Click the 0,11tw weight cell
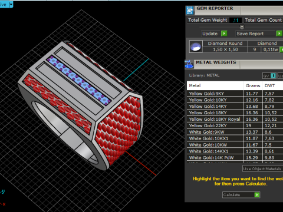Screen dimensions: 283x212 tap(271, 49)
